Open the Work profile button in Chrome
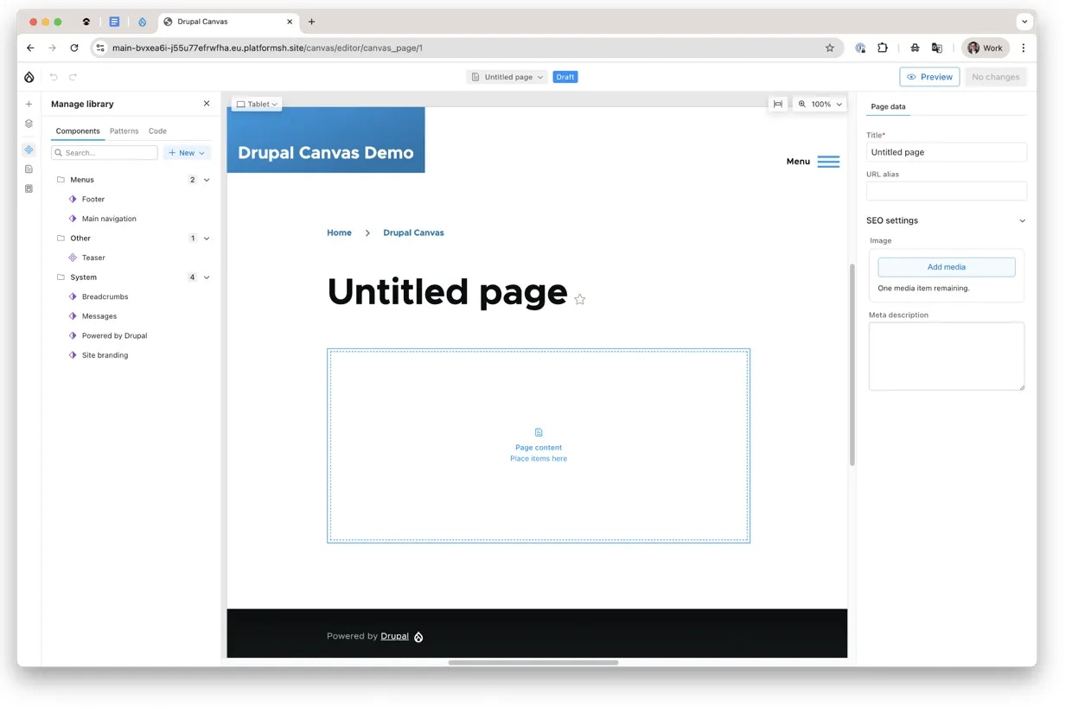The width and height of the screenshot is (1072, 707). point(986,48)
